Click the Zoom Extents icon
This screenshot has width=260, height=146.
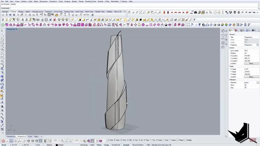(x=141, y=12)
